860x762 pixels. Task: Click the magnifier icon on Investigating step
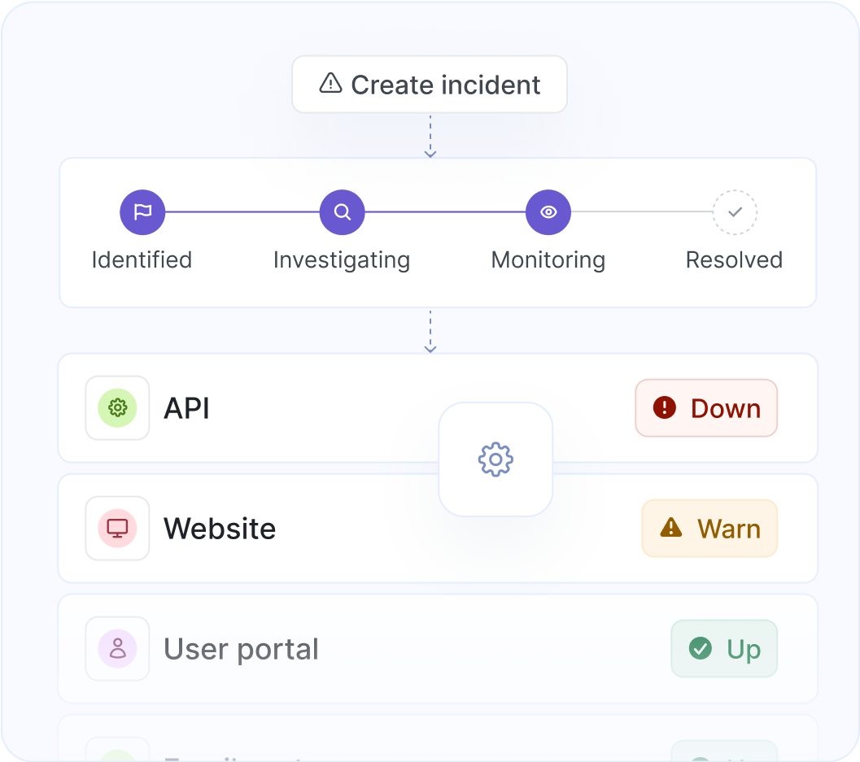[342, 211]
